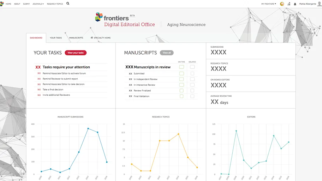Click Final Validation row label
322x181 pixels.
[x=142, y=96]
